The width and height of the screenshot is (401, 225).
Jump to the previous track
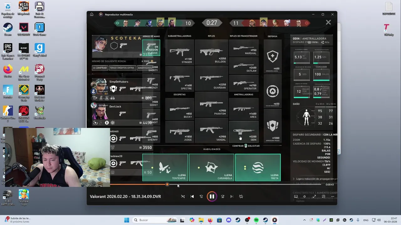(x=192, y=197)
